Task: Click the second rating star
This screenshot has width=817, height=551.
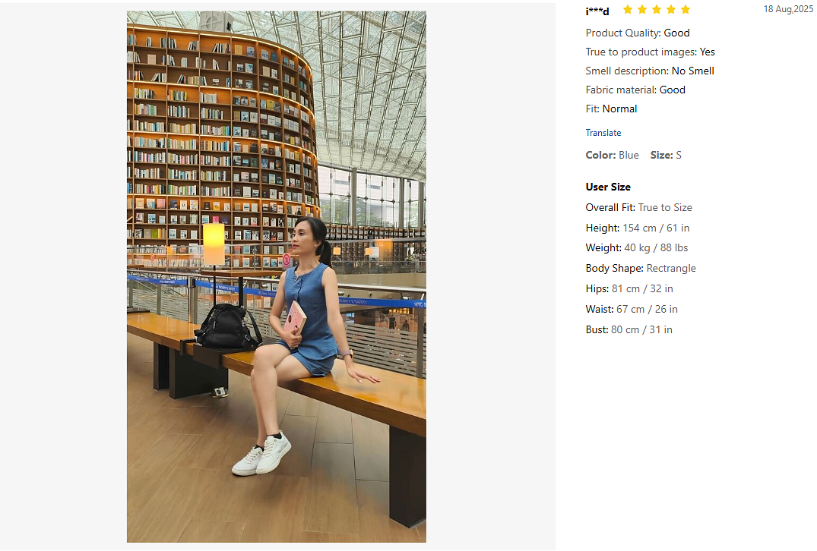Action: click(x=642, y=9)
